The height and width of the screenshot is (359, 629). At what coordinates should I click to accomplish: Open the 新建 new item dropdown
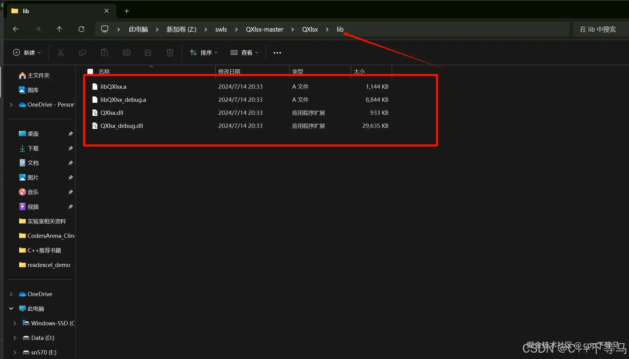[27, 53]
